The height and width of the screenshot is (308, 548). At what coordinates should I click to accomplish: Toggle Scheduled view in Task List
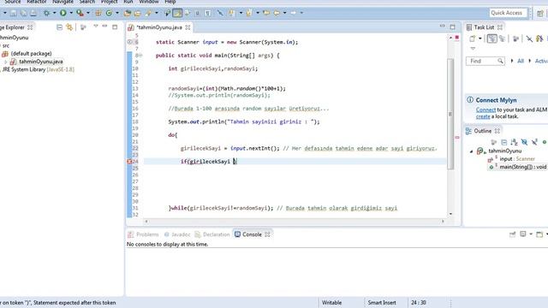[x=503, y=38]
